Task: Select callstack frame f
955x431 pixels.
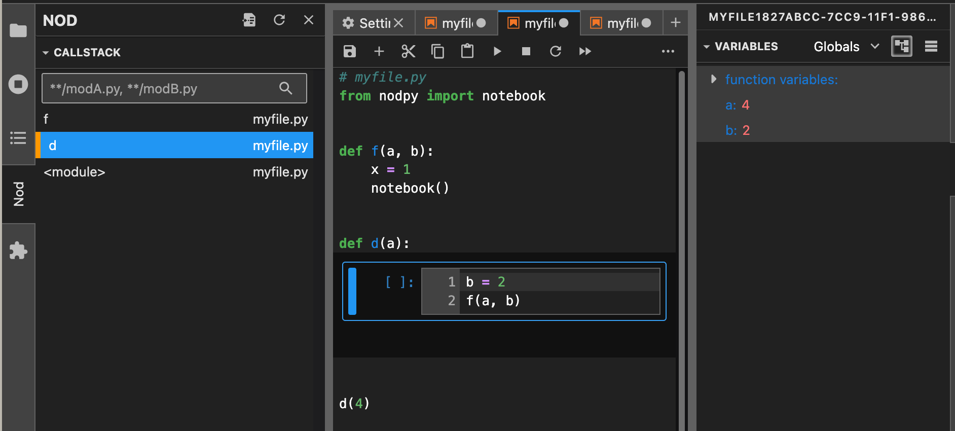Action: 174,119
